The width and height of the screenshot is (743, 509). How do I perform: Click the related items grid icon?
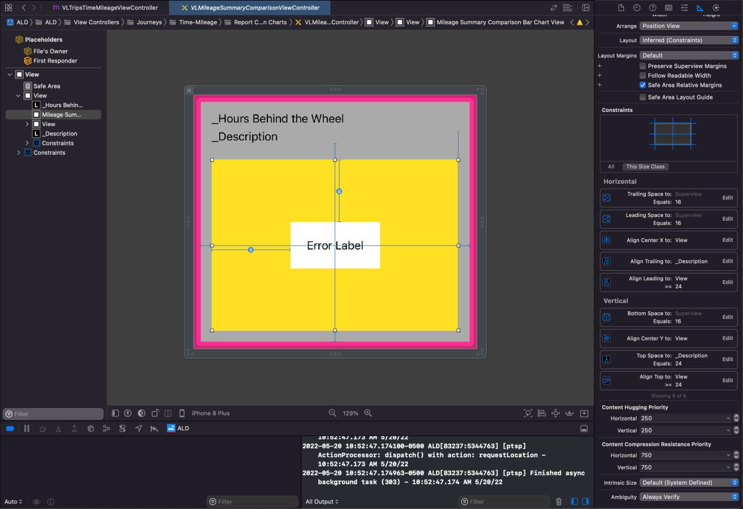click(x=8, y=7)
